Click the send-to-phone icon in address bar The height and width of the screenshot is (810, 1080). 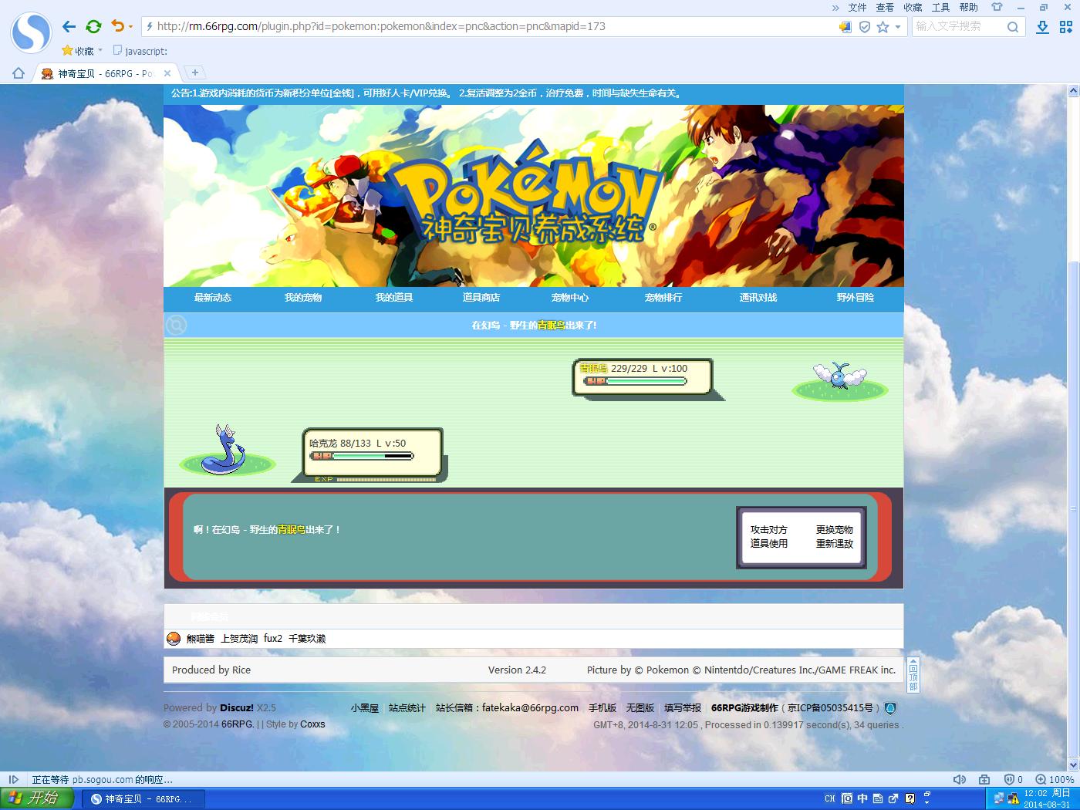tap(845, 27)
